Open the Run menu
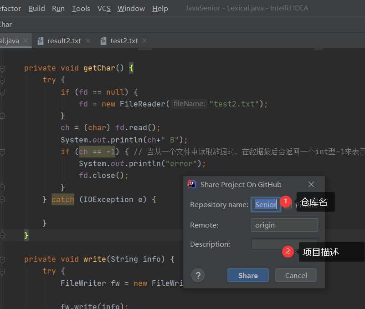Image resolution: width=365 pixels, height=309 pixels. click(x=58, y=8)
